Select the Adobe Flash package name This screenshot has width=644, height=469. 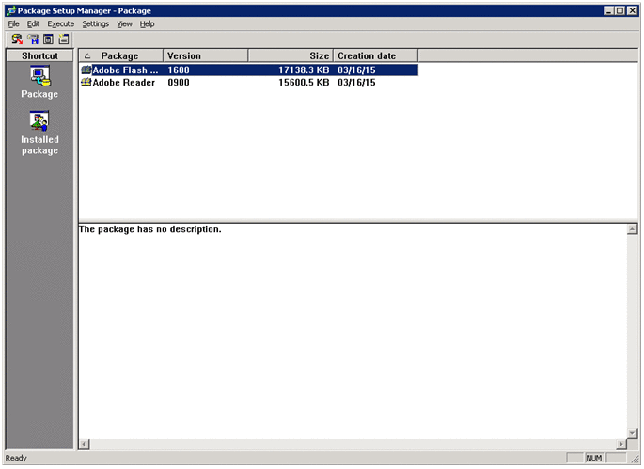pos(125,70)
